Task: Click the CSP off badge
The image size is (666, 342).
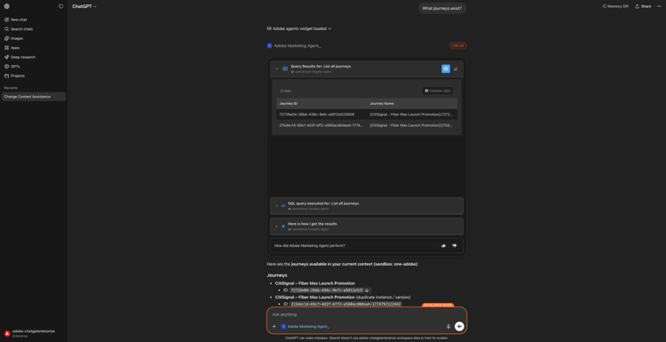Action: point(458,45)
